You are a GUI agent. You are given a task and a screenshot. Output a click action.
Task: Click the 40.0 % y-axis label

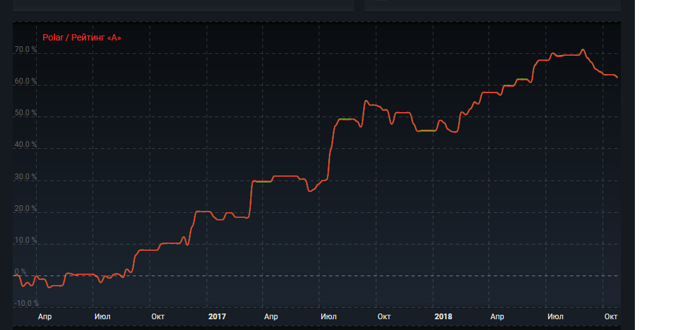(26, 145)
